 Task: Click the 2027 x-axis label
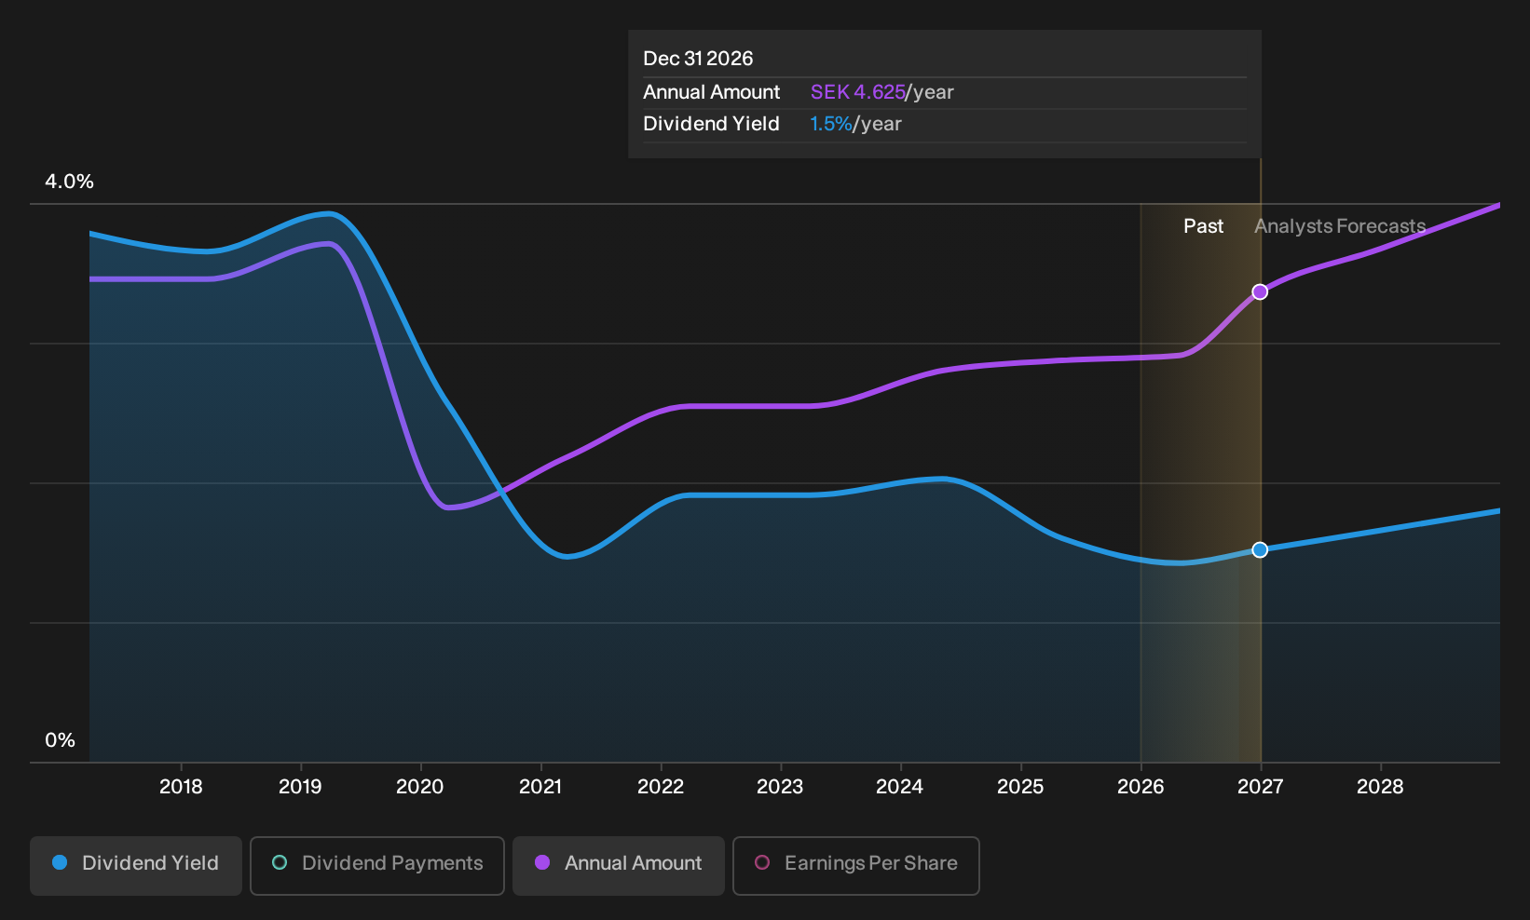click(1260, 787)
